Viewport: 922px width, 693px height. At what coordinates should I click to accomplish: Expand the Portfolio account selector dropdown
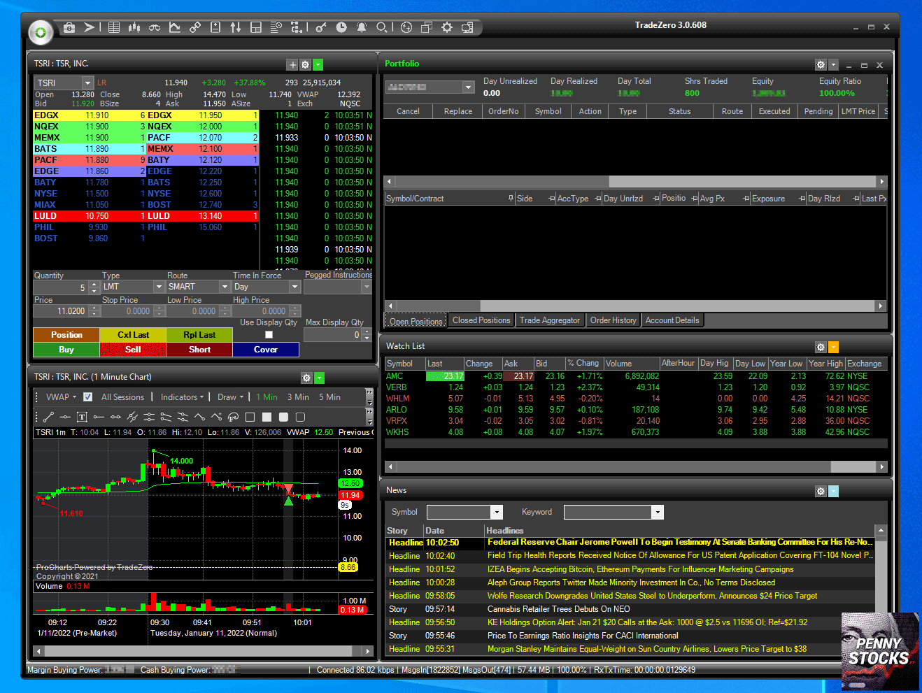point(469,87)
